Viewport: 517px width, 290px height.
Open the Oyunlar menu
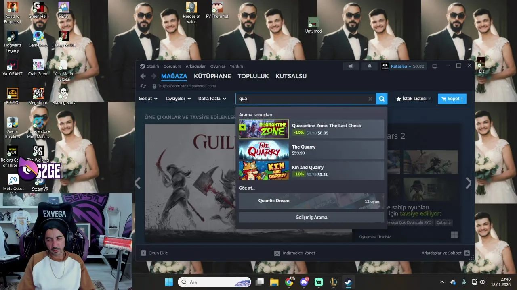218,66
